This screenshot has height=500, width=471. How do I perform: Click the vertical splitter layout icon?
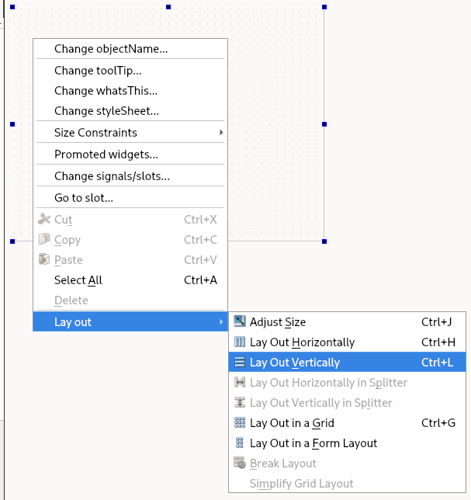coord(240,402)
